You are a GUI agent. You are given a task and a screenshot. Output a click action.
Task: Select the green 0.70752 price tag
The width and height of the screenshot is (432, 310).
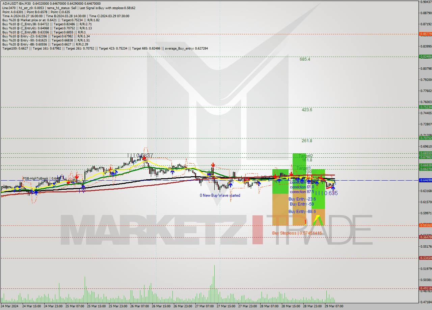point(426,138)
